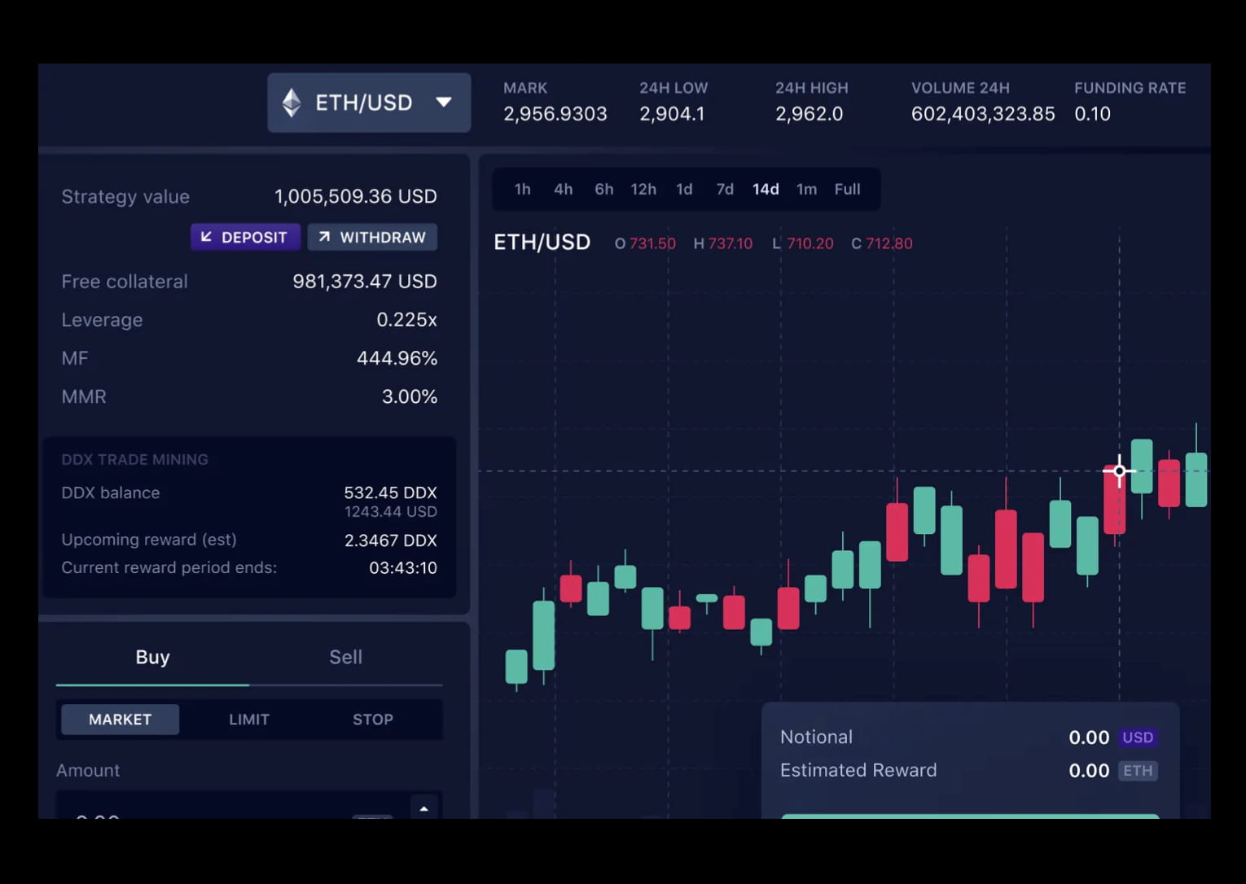
Task: Toggle Estimated Reward ETH badge
Action: tap(1137, 771)
